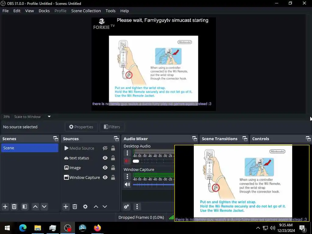Image resolution: width=312 pixels, height=234 pixels.
Task: Open volume control in system tray
Action: click(273, 228)
